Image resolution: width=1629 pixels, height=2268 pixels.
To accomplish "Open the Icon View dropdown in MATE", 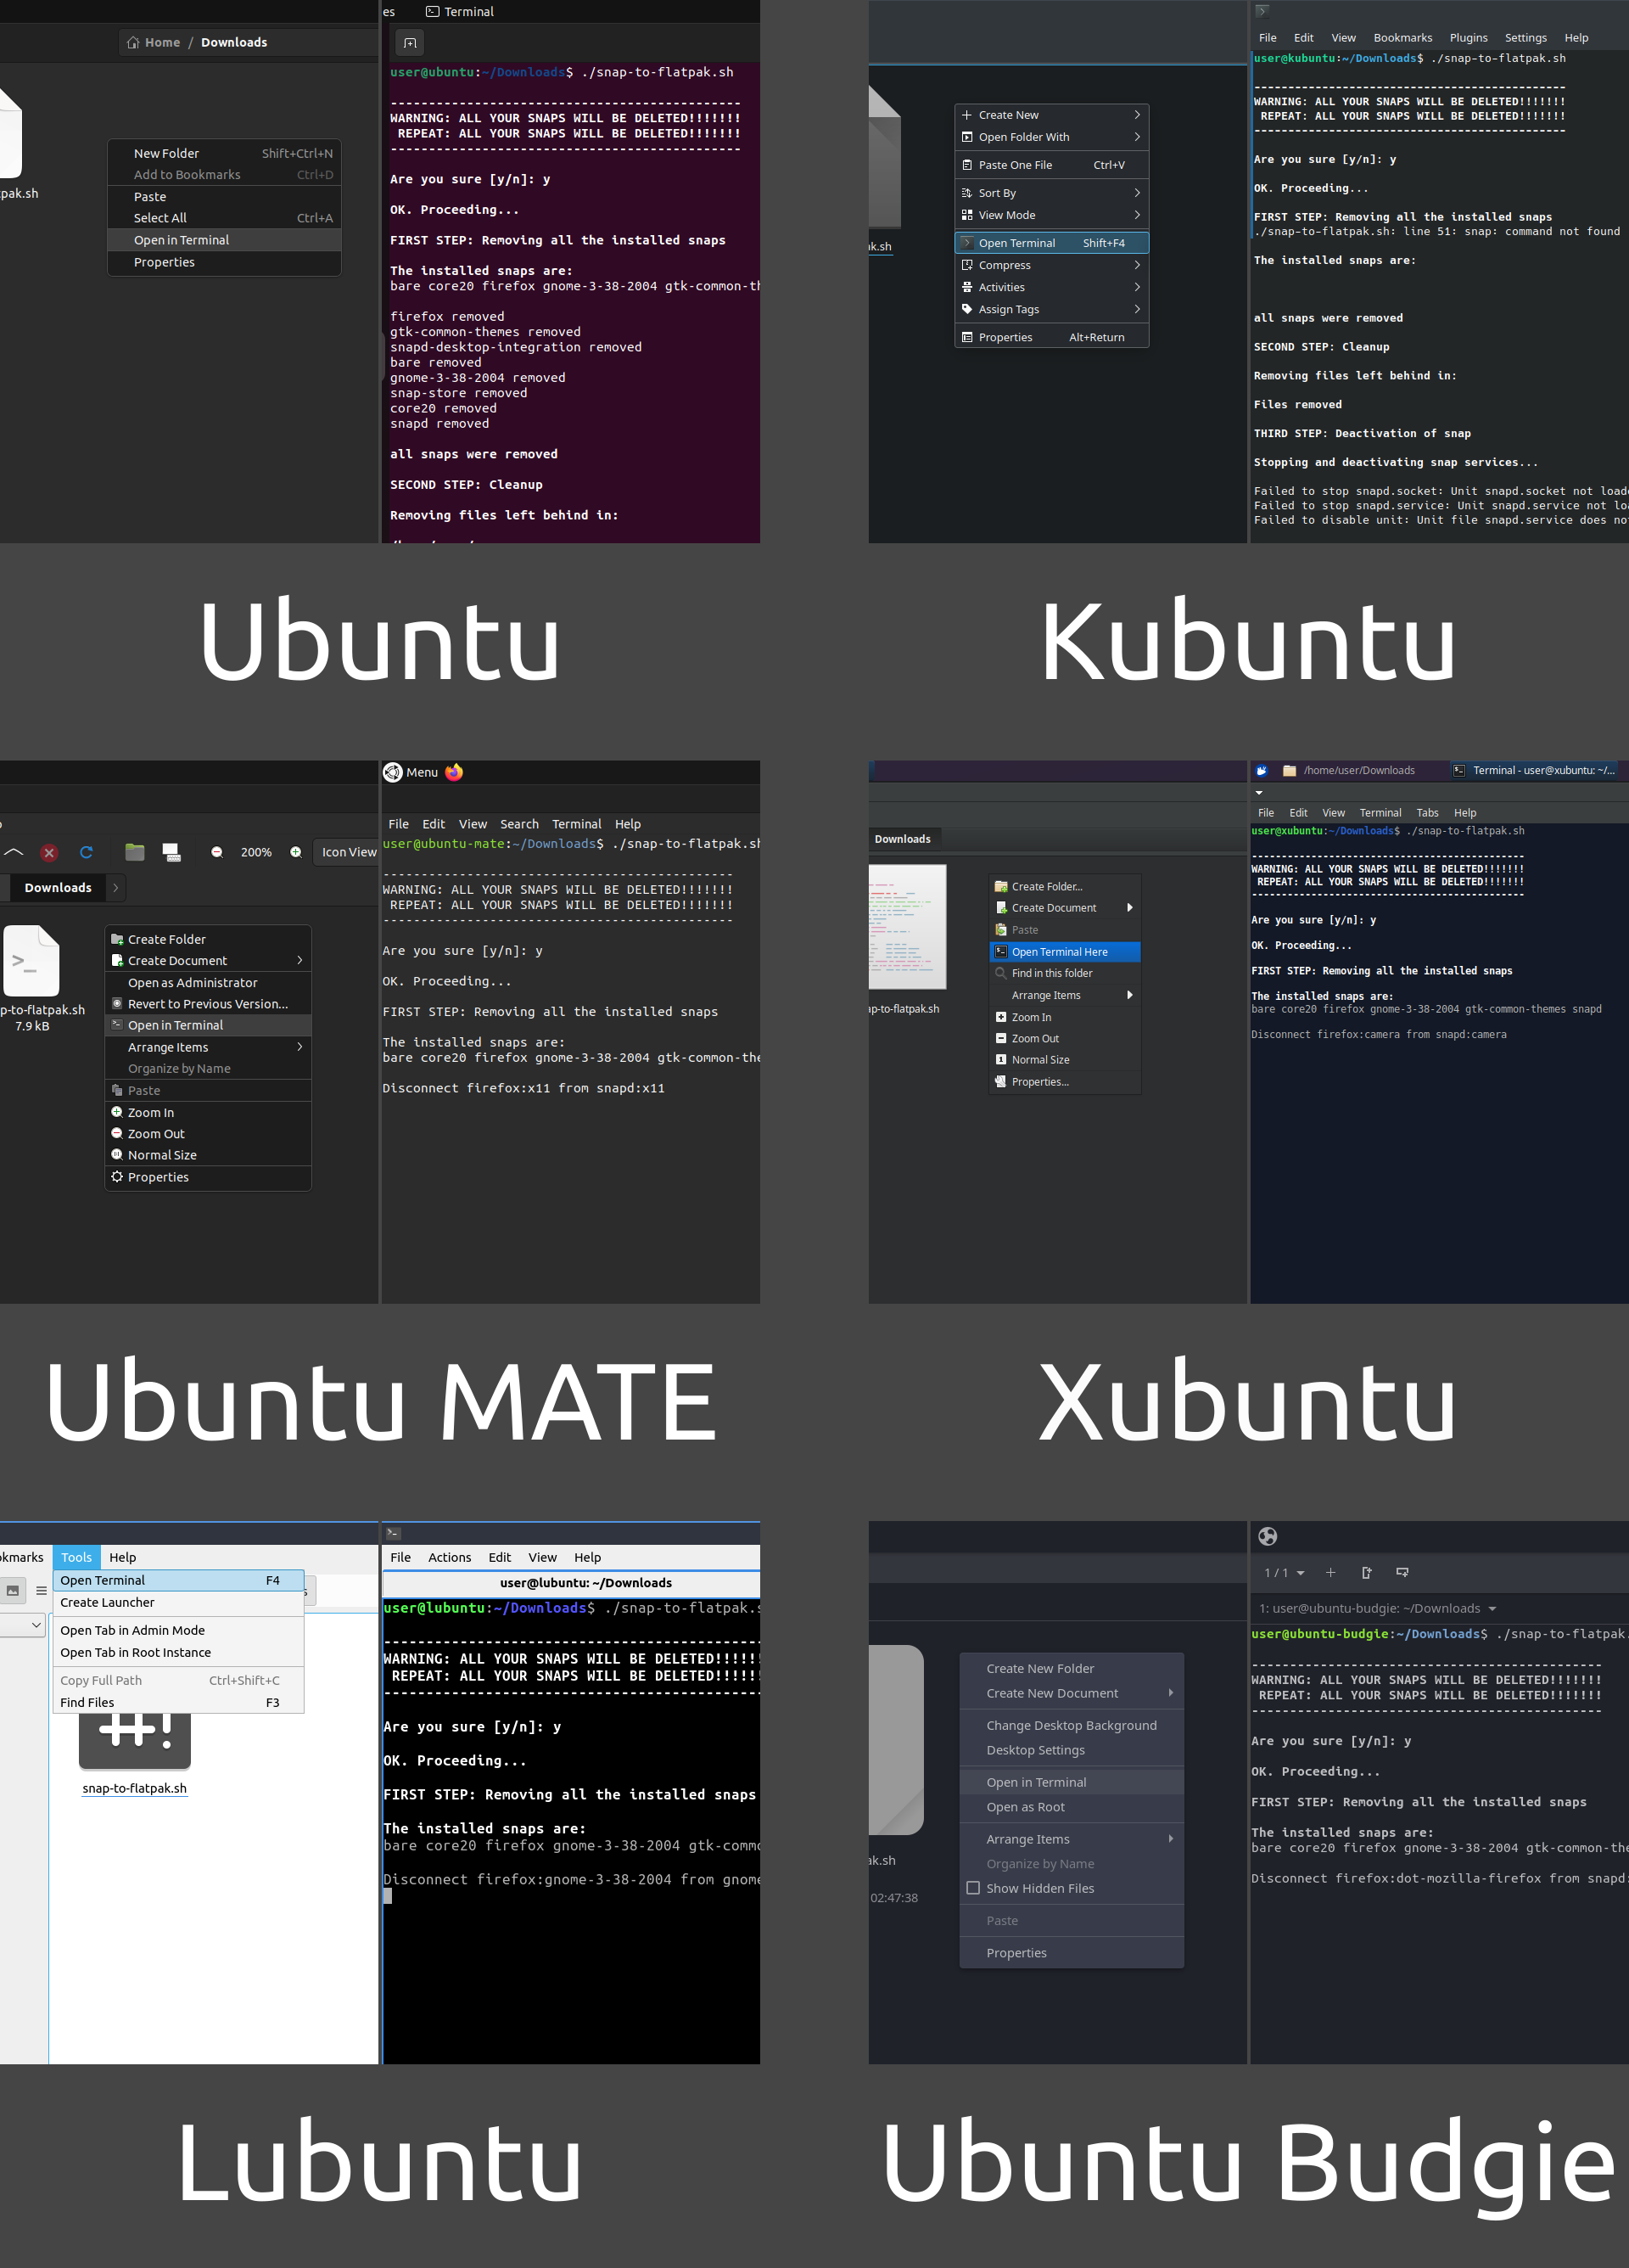I will (x=347, y=852).
